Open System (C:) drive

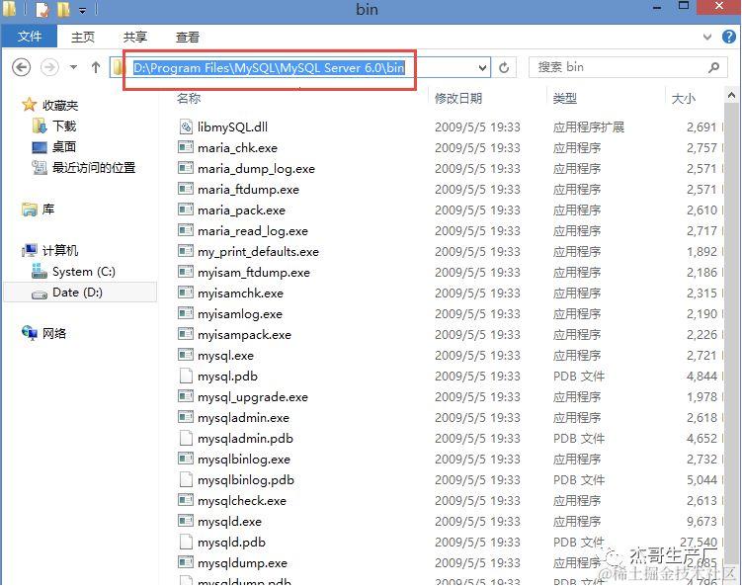tap(83, 272)
